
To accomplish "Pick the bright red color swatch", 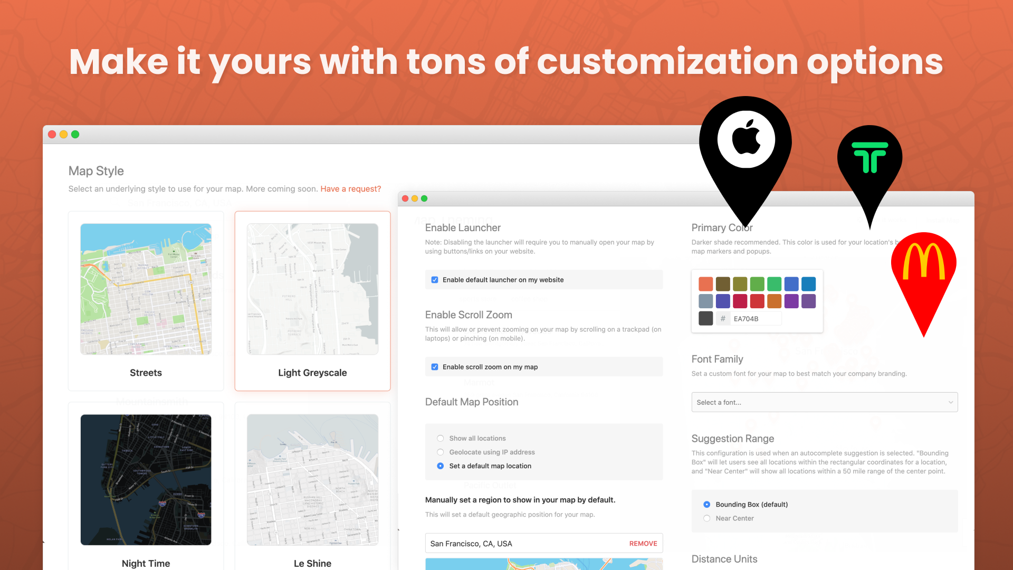I will [x=757, y=301].
